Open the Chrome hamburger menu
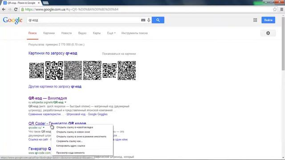Image resolution: width=285 pixels, height=160 pixels. tap(282, 9)
